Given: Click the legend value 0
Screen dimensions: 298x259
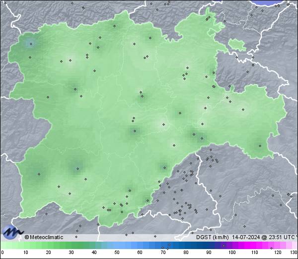Looking at the screenshot, I should [x=2, y=253].
